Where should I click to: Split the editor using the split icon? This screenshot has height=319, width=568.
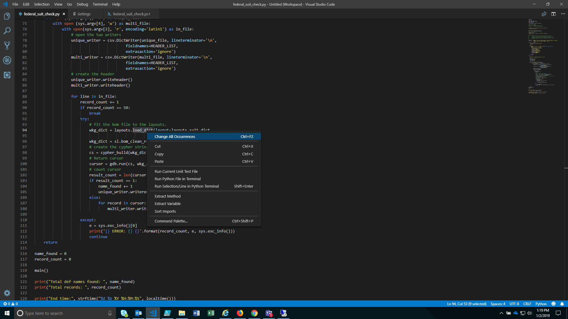554,14
